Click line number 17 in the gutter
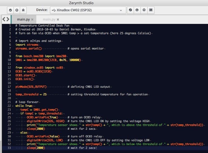Viewport: 208px width, 153px height. [9, 87]
